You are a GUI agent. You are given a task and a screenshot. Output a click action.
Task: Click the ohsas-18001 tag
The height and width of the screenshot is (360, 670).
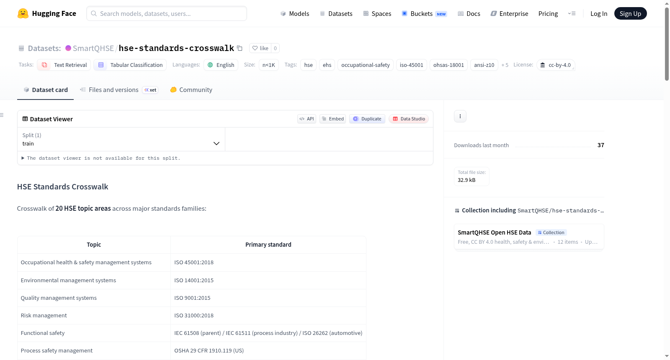tap(448, 65)
